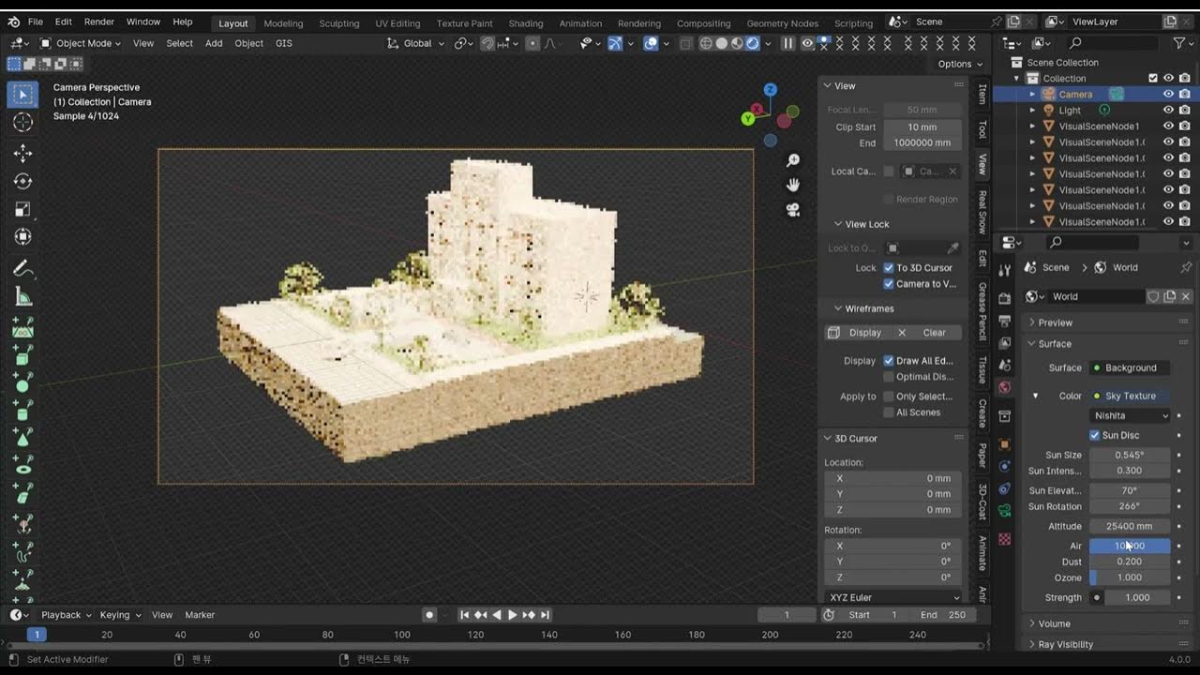
Task: Switch to material preview shading
Action: pyautogui.click(x=737, y=43)
